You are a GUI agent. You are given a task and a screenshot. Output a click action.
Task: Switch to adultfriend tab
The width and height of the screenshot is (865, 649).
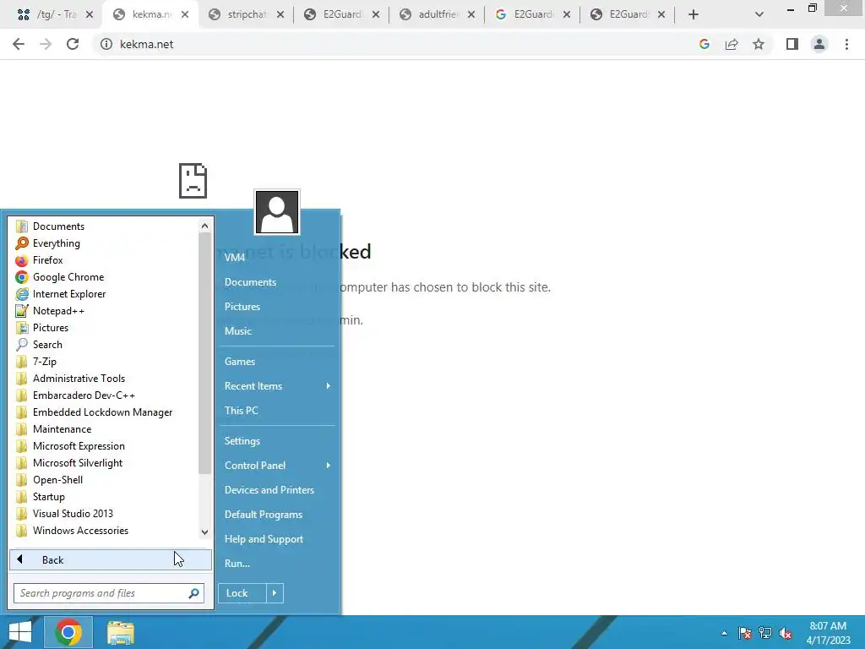tap(428, 14)
